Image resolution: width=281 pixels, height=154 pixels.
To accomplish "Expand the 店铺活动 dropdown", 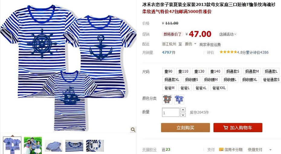I will click(x=228, y=34).
